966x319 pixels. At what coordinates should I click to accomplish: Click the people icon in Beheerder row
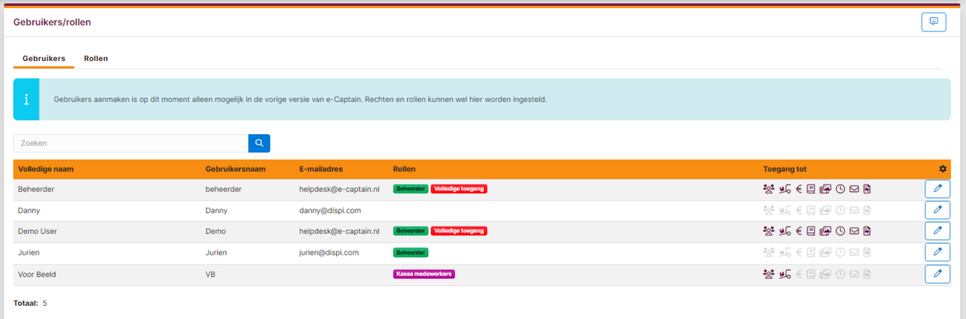point(768,190)
